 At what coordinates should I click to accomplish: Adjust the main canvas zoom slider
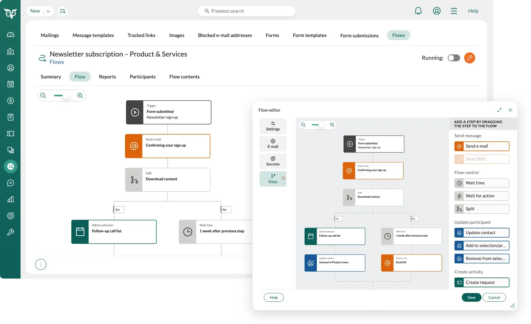pyautogui.click(x=65, y=96)
